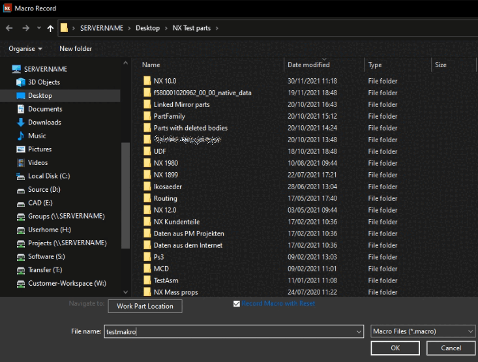Expand chevron after SERVERNAME breadcrumb
The image size is (478, 362).
pos(129,28)
